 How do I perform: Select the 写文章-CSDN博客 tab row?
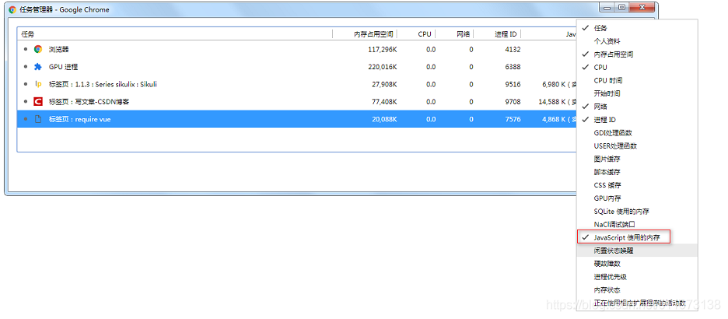coord(296,102)
